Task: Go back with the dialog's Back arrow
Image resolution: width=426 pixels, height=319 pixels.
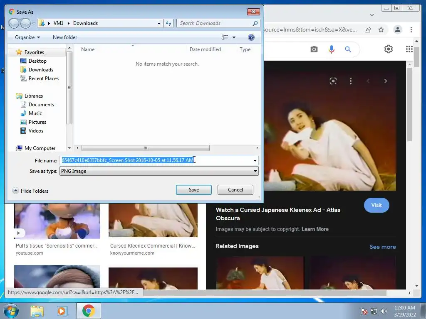Action: pyautogui.click(x=14, y=23)
